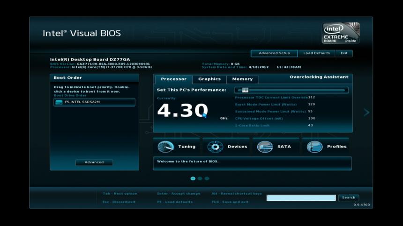This screenshot has width=403, height=226.
Task: Click the system date 4/18/2012
Action: pyautogui.click(x=259, y=67)
